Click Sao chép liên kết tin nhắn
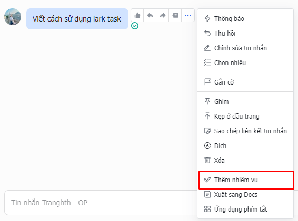The image size is (298, 221). 245,131
